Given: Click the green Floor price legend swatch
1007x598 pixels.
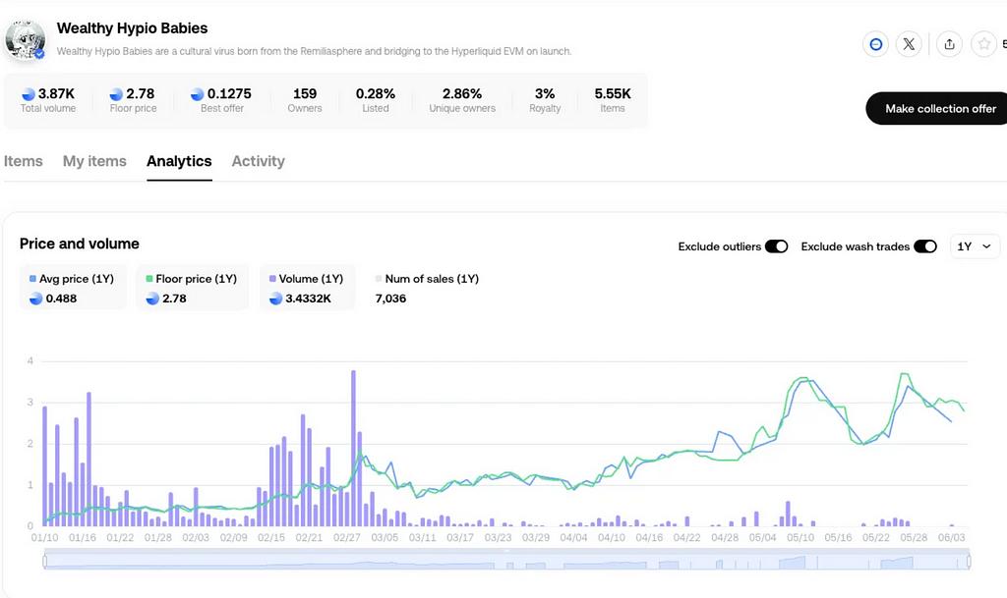Looking at the screenshot, I should pos(149,279).
